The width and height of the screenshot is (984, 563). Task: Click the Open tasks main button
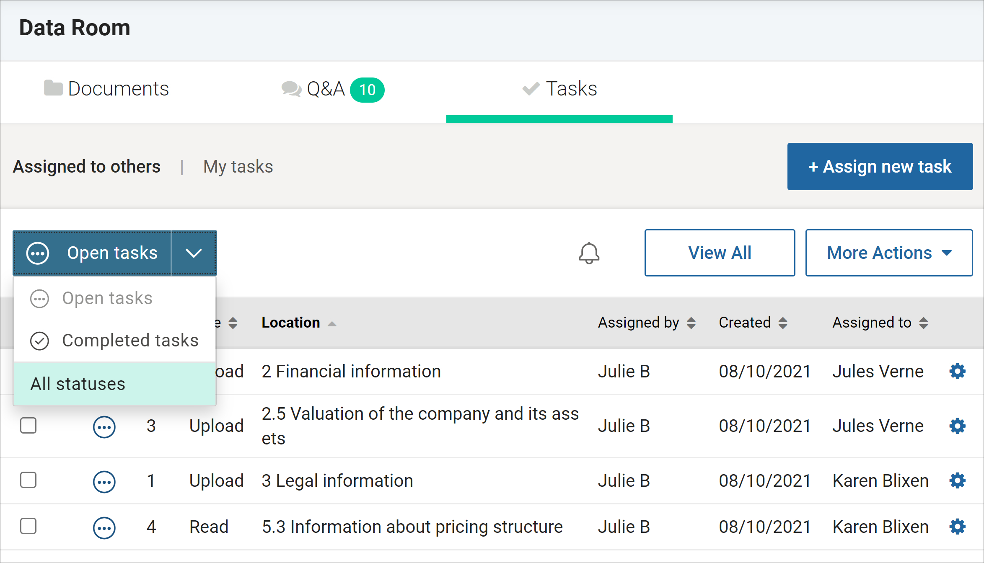pyautogui.click(x=92, y=253)
